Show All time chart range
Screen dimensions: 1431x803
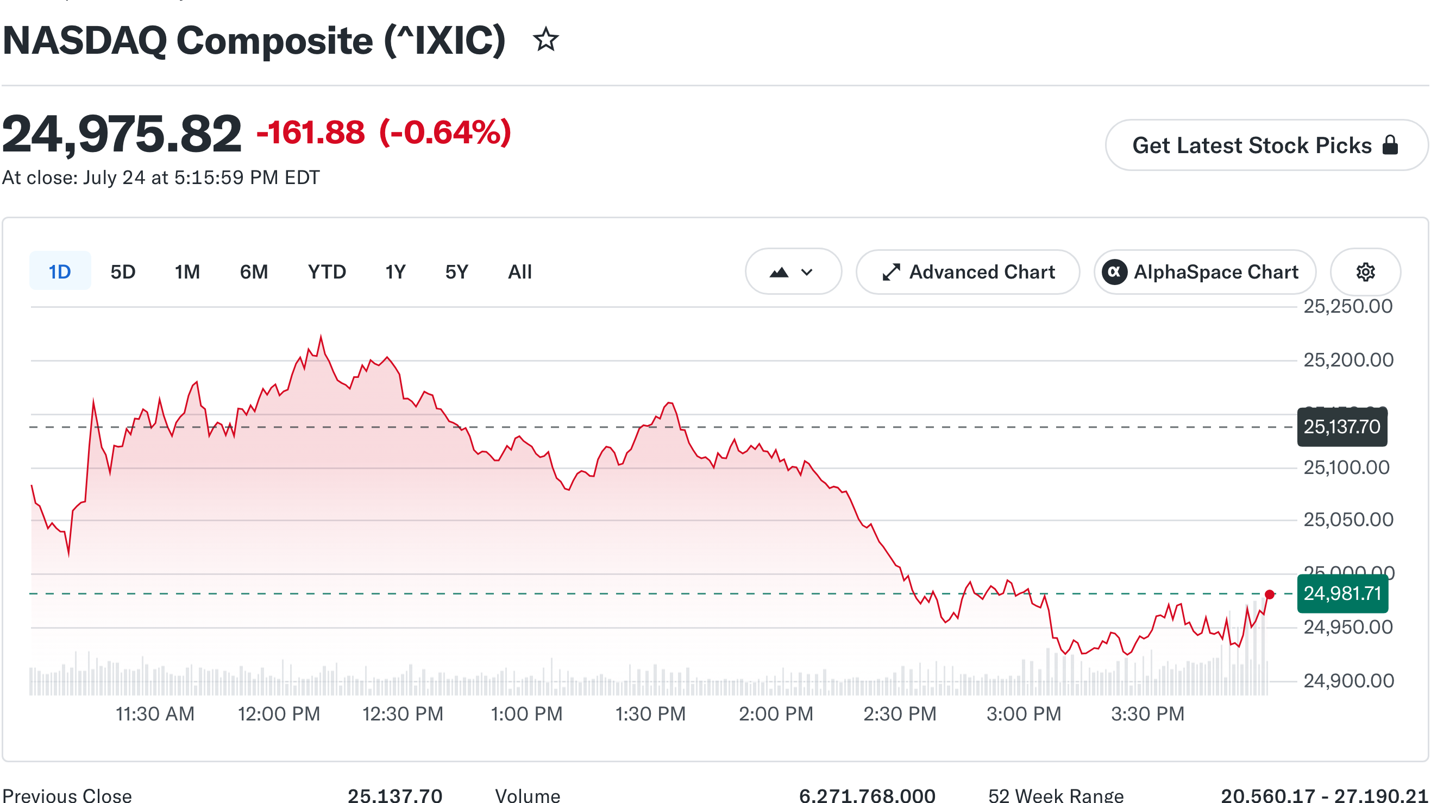(x=520, y=272)
